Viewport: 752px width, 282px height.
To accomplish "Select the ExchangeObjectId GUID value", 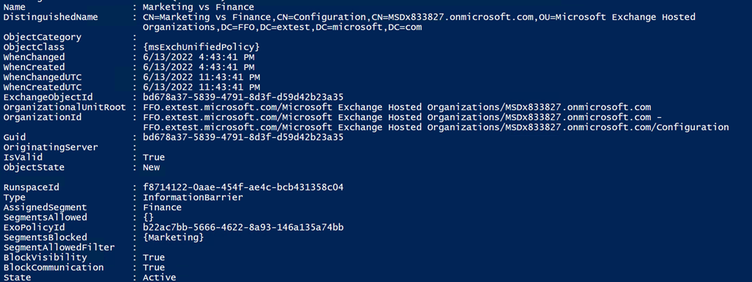I will tap(243, 98).
